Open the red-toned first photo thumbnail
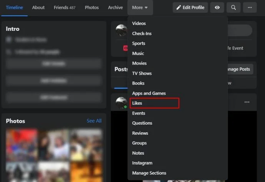Screen dimensions: 265x182 22,145
